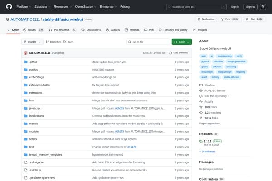Open the Wiki tab
Screen dimensions: 272x181
[x=149, y=30]
